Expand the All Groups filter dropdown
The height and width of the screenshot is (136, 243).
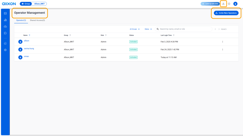tap(135, 29)
